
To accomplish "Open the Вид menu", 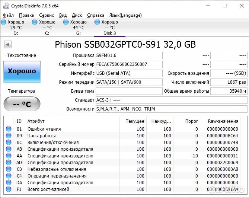I will coord(63,15).
